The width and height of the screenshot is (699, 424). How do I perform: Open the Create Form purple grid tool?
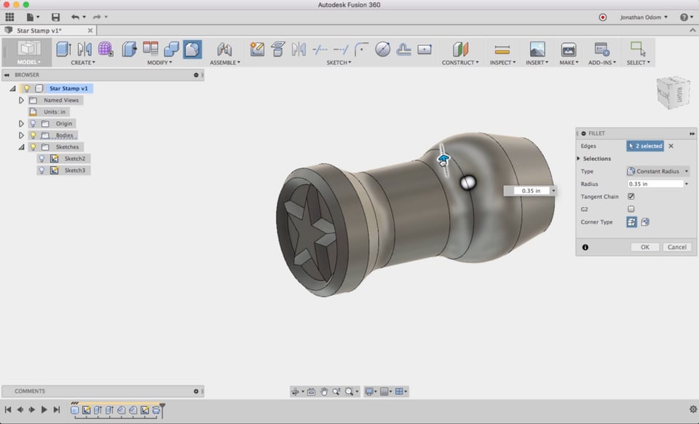(x=106, y=49)
